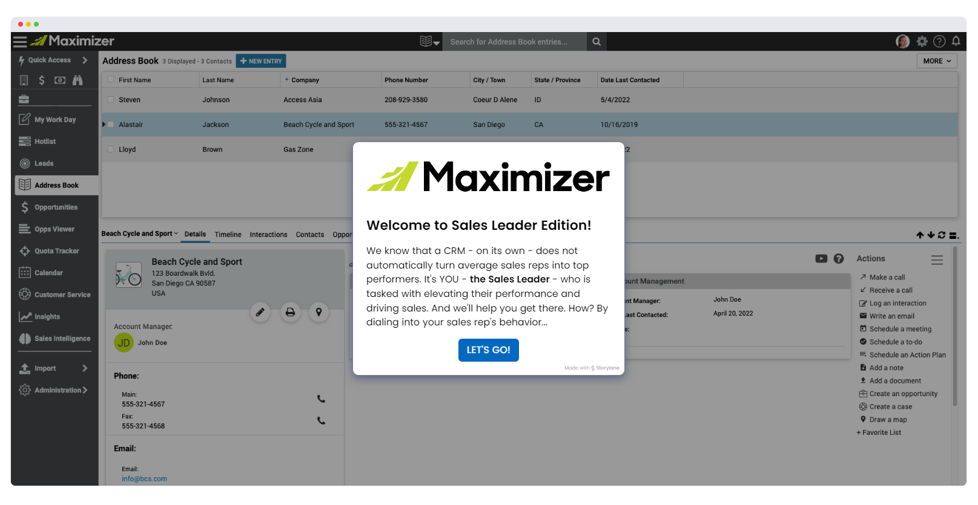The image size is (978, 505).
Task: Click the print button on the company card
Action: coord(290,312)
